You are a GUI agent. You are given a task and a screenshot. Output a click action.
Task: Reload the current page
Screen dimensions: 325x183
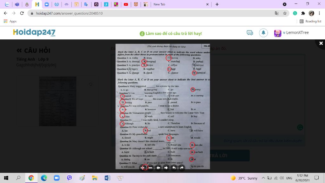pos(22,13)
